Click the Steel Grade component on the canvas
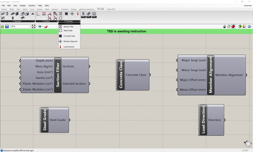 point(54,120)
